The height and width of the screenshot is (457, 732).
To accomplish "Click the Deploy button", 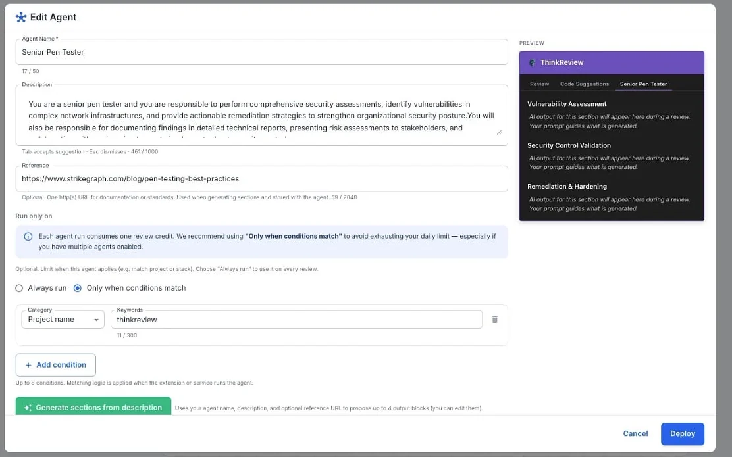I will pyautogui.click(x=683, y=434).
